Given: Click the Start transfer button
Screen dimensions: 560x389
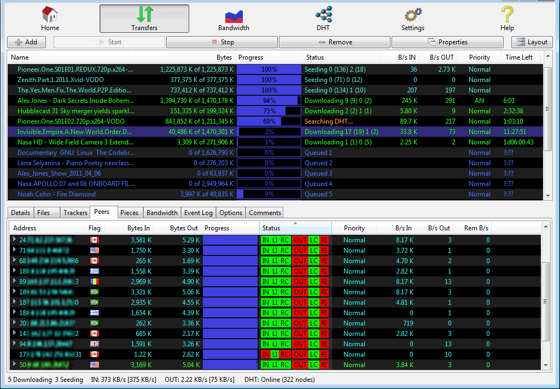Looking at the screenshot, I should (x=109, y=42).
